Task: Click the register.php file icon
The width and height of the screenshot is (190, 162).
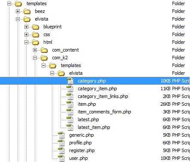Action: (x=61, y=150)
